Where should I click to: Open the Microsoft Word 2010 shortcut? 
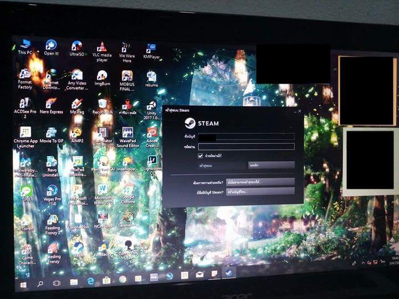click(x=103, y=195)
